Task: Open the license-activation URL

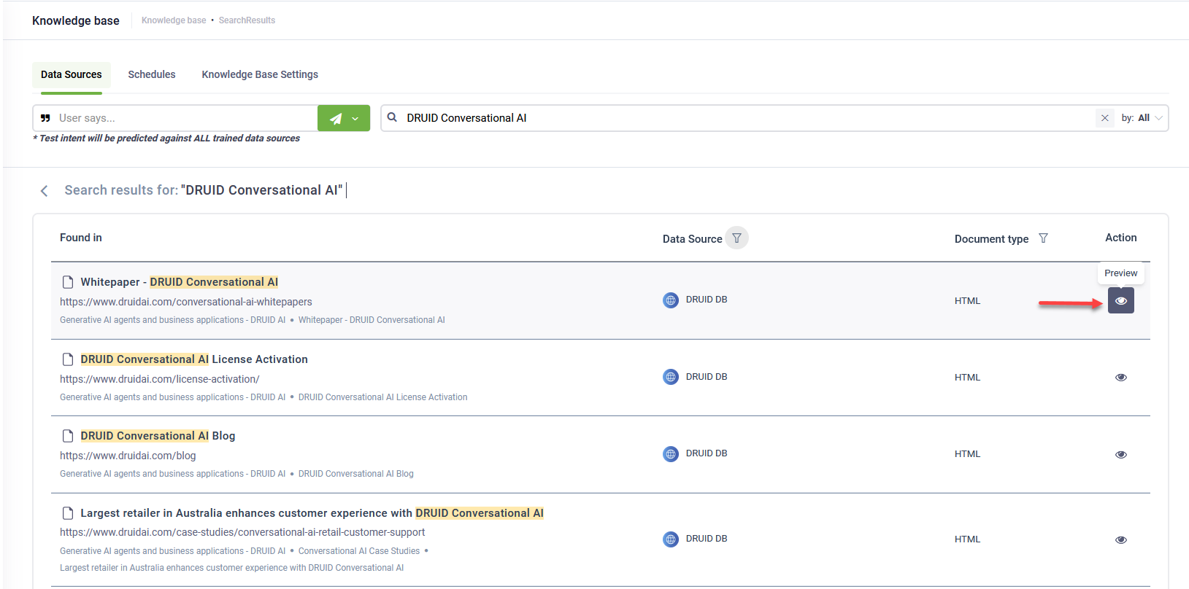Action: coord(160,379)
